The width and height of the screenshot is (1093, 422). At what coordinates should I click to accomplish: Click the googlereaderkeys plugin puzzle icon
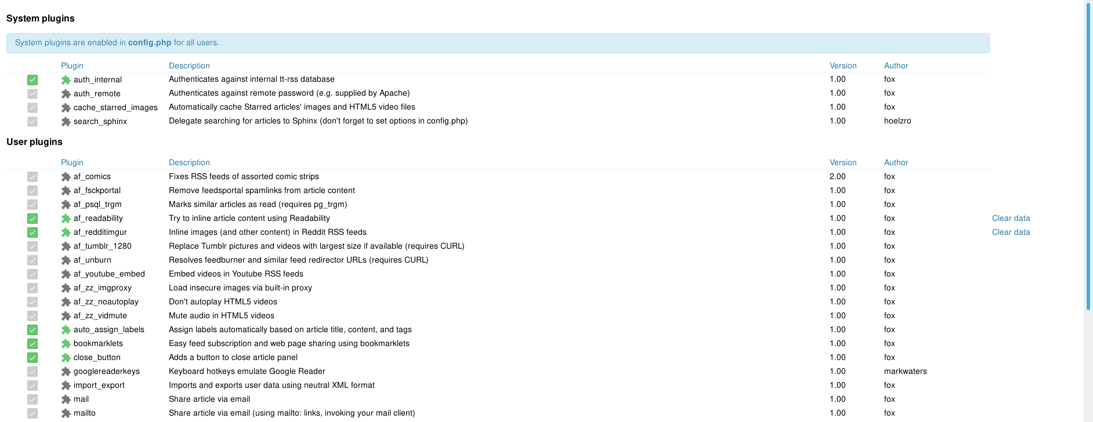click(x=66, y=372)
